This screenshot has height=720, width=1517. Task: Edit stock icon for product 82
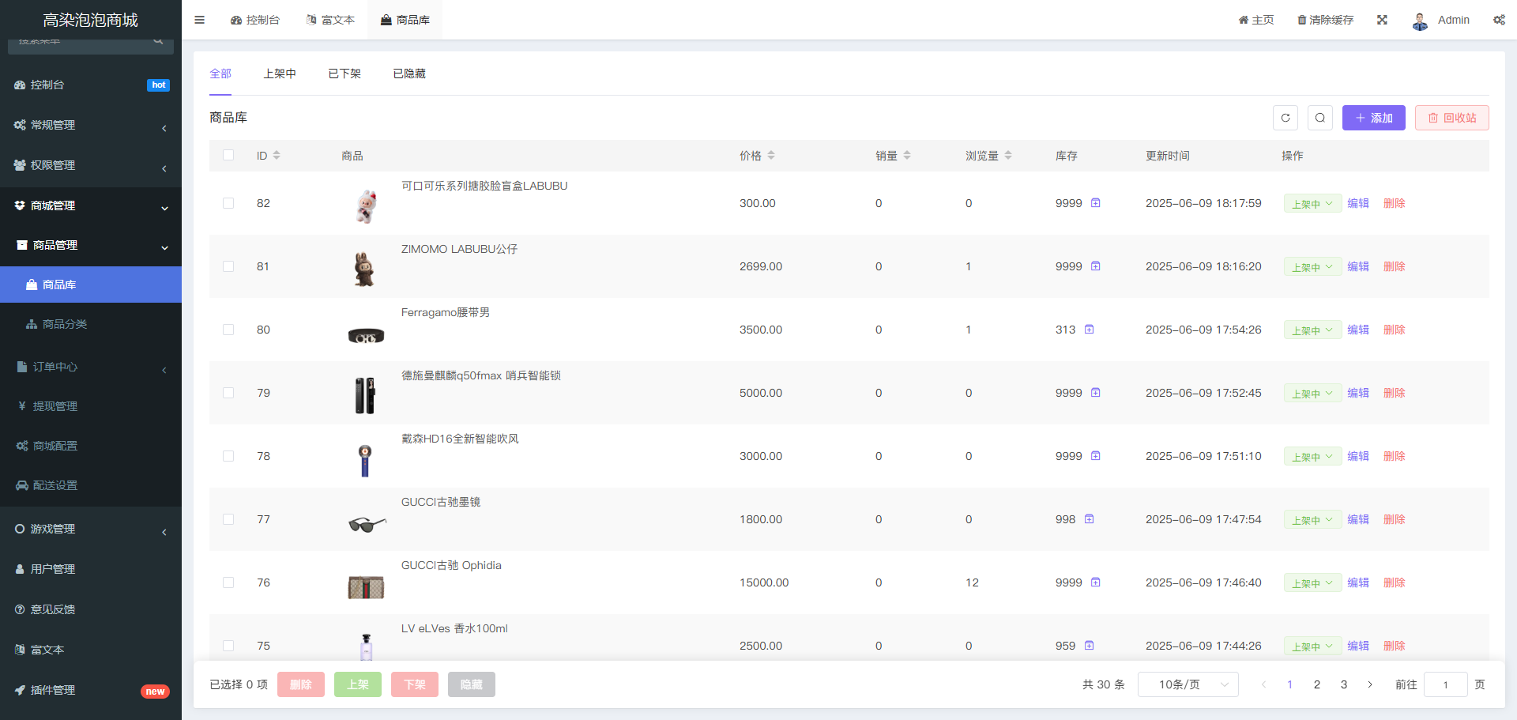coord(1096,203)
